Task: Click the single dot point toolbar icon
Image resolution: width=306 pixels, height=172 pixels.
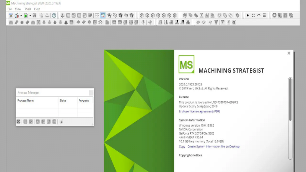Action: (247, 16)
